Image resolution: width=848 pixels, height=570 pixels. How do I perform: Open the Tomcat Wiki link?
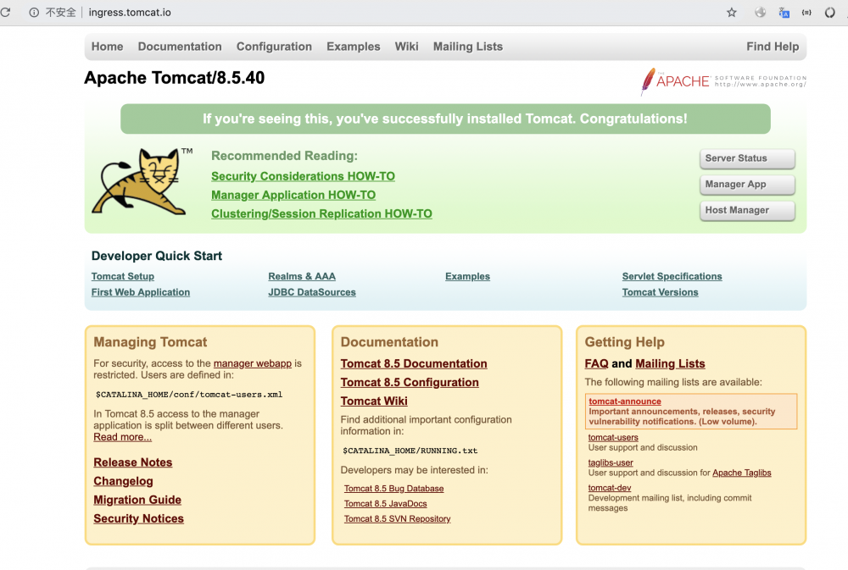click(374, 401)
